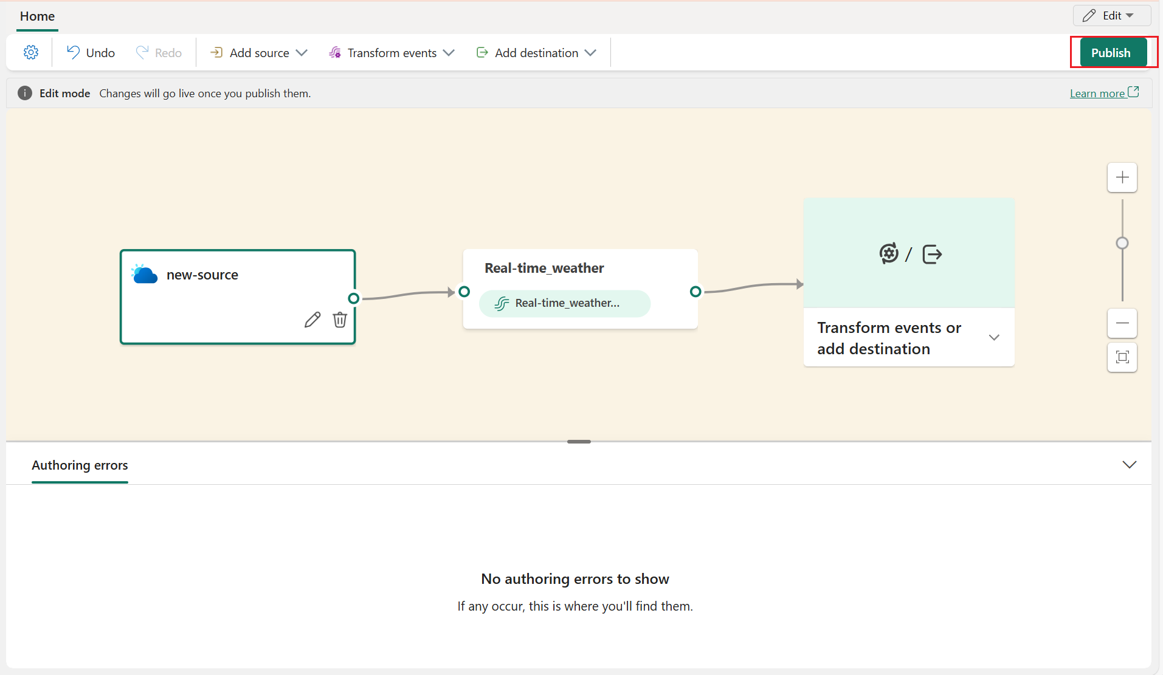Expand the Transform events menu
1163x675 pixels.
(392, 53)
